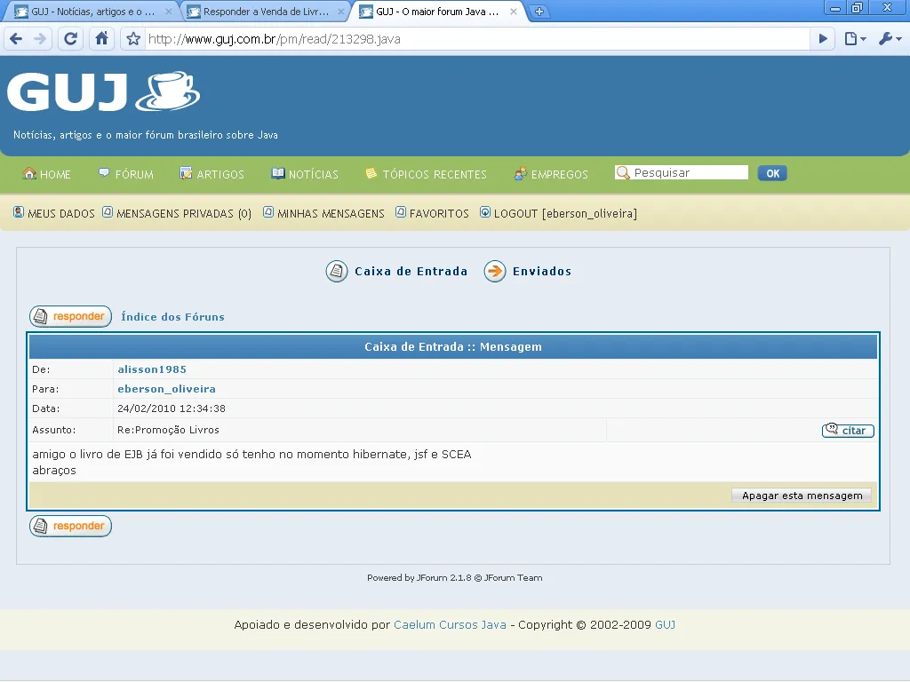The width and height of the screenshot is (910, 682).
Task: Click the bottom responder button
Action: pyautogui.click(x=71, y=526)
